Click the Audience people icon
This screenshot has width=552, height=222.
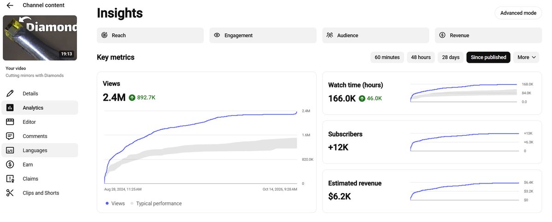tap(330, 35)
